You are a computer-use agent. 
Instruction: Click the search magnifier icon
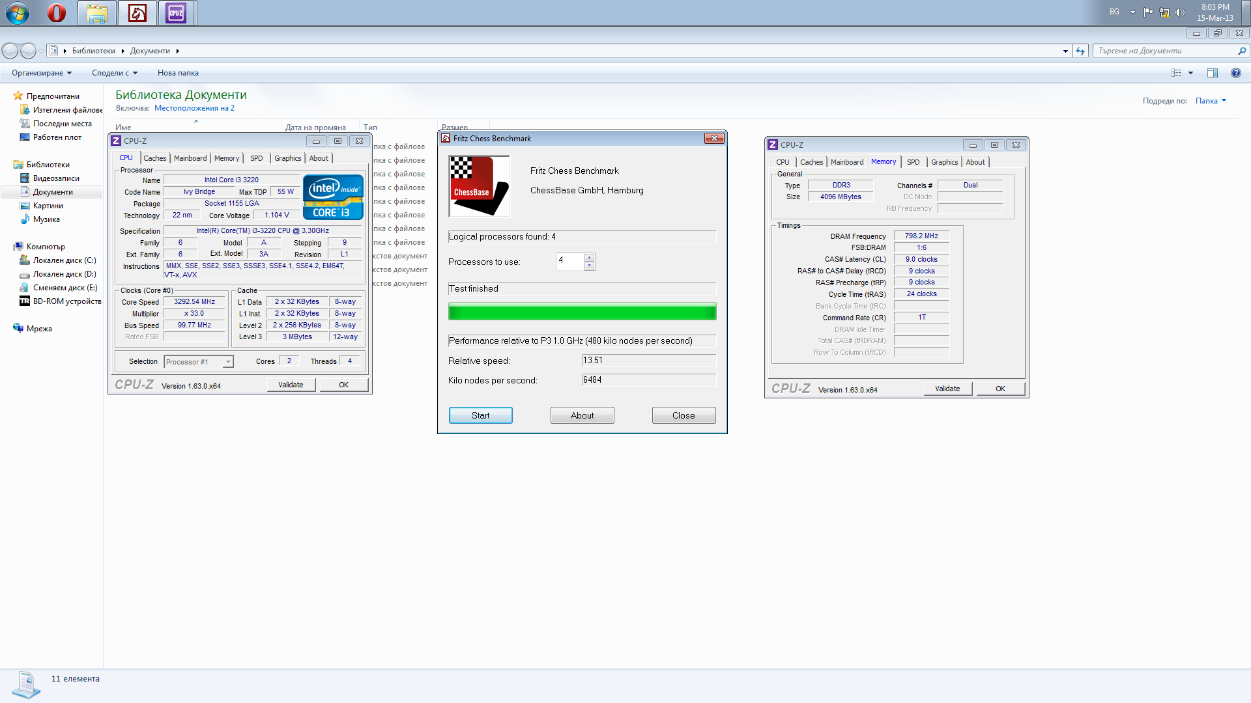coord(1242,51)
